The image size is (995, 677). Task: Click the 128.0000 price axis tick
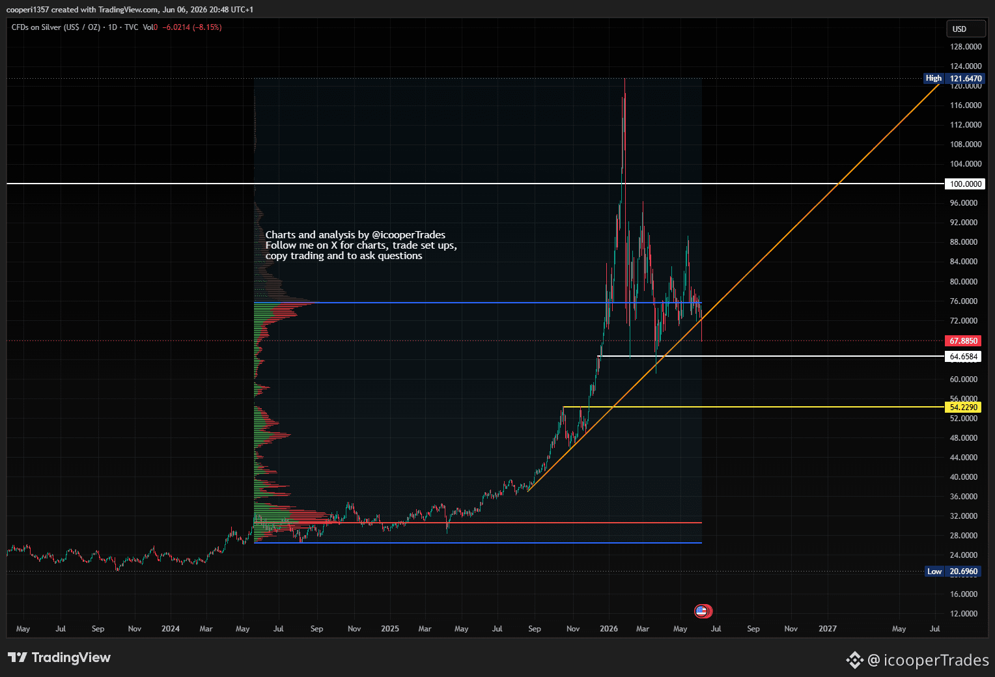pos(966,47)
